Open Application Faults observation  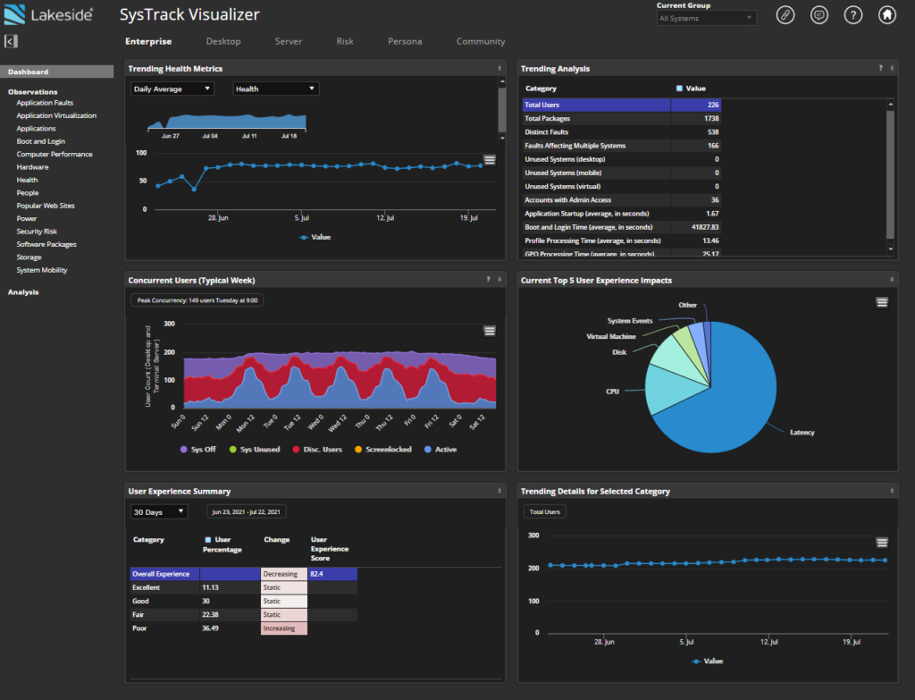(45, 103)
